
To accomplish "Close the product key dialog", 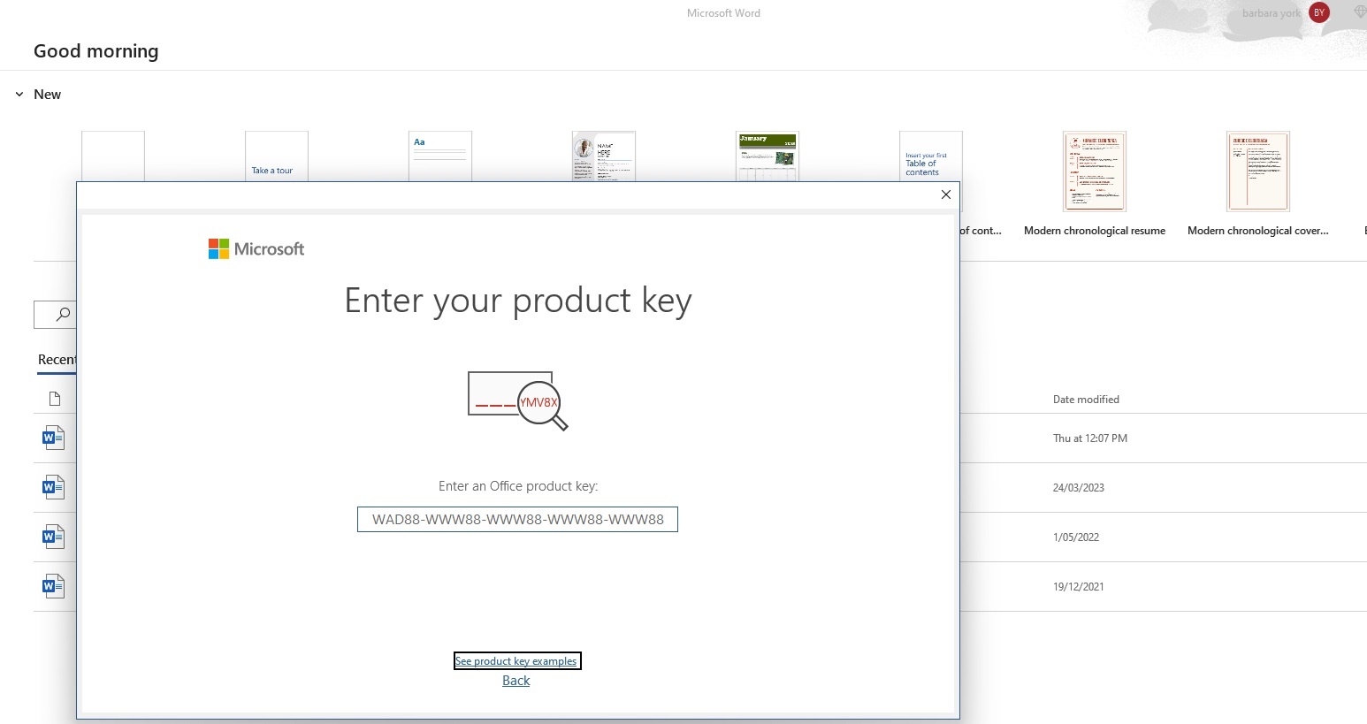I will point(945,194).
